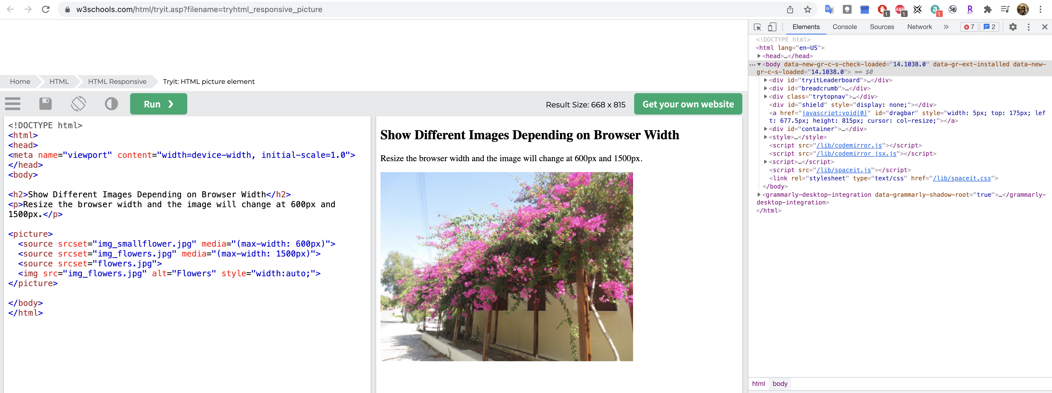Toggle the device toolbar icon in DevTools
This screenshot has height=393, width=1052.
[x=772, y=27]
